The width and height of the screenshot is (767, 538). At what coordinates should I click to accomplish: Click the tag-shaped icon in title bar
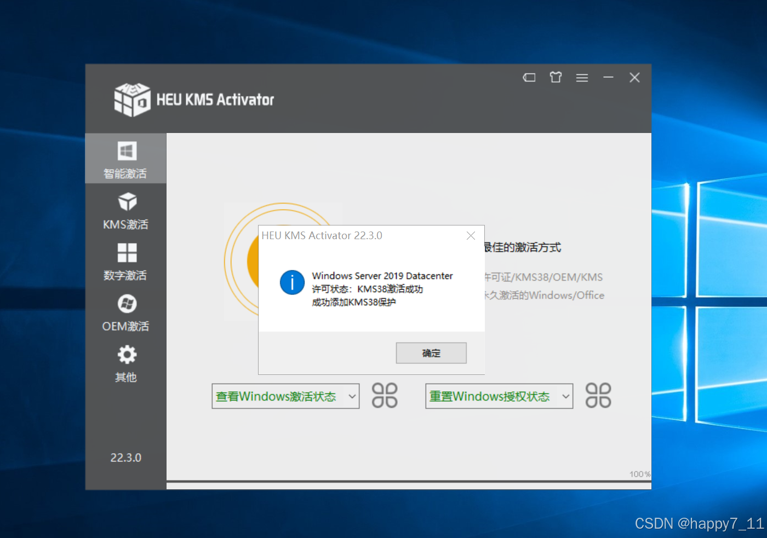click(529, 78)
